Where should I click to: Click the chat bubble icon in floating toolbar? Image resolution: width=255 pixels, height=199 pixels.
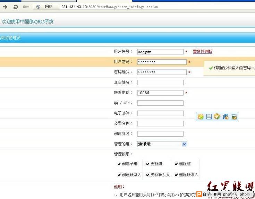tap(217, 116)
